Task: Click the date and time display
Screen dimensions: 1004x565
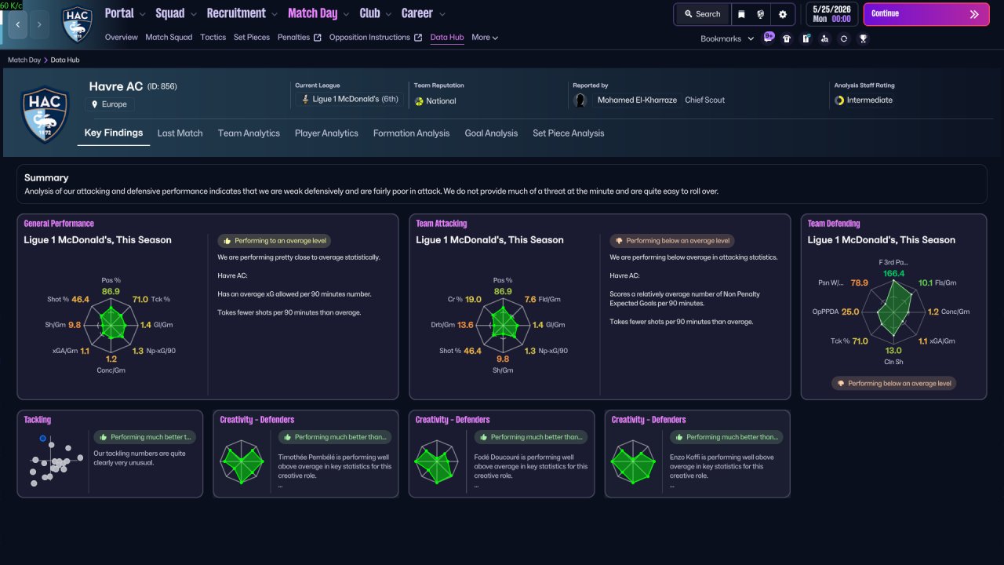Action: point(831,14)
